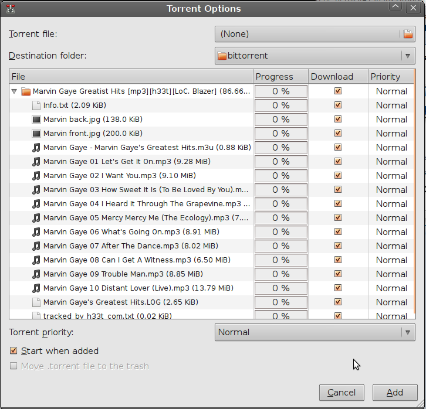The width and height of the screenshot is (426, 409).
Task: Click music note icon for Can I Get A Witness
Action: 36,260
